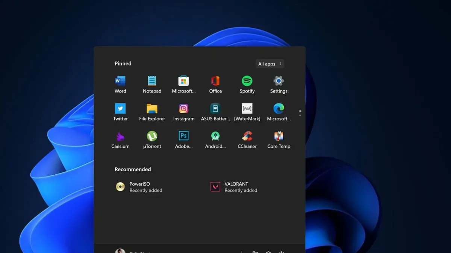Screen dimensions: 451x253
Task: Launch Notepad from pinned apps
Action: pos(152,81)
